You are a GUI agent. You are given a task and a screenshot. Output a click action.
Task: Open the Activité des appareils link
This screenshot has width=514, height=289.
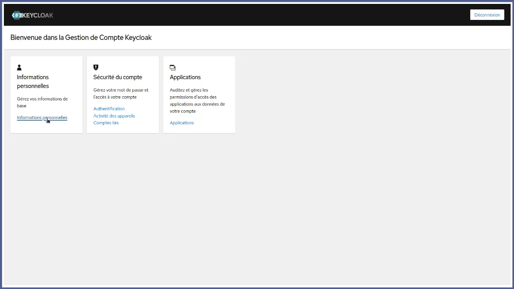click(114, 116)
